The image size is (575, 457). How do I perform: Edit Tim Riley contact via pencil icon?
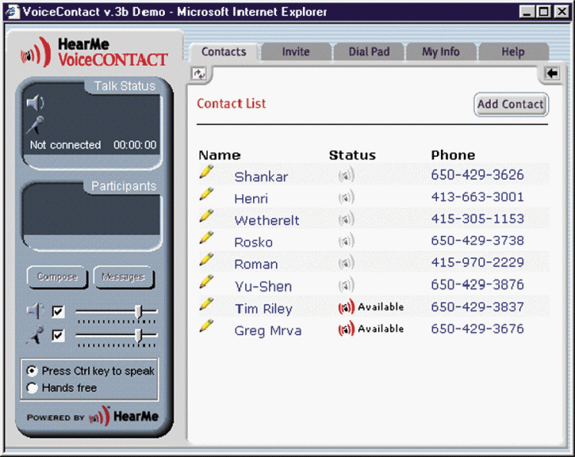click(x=206, y=304)
